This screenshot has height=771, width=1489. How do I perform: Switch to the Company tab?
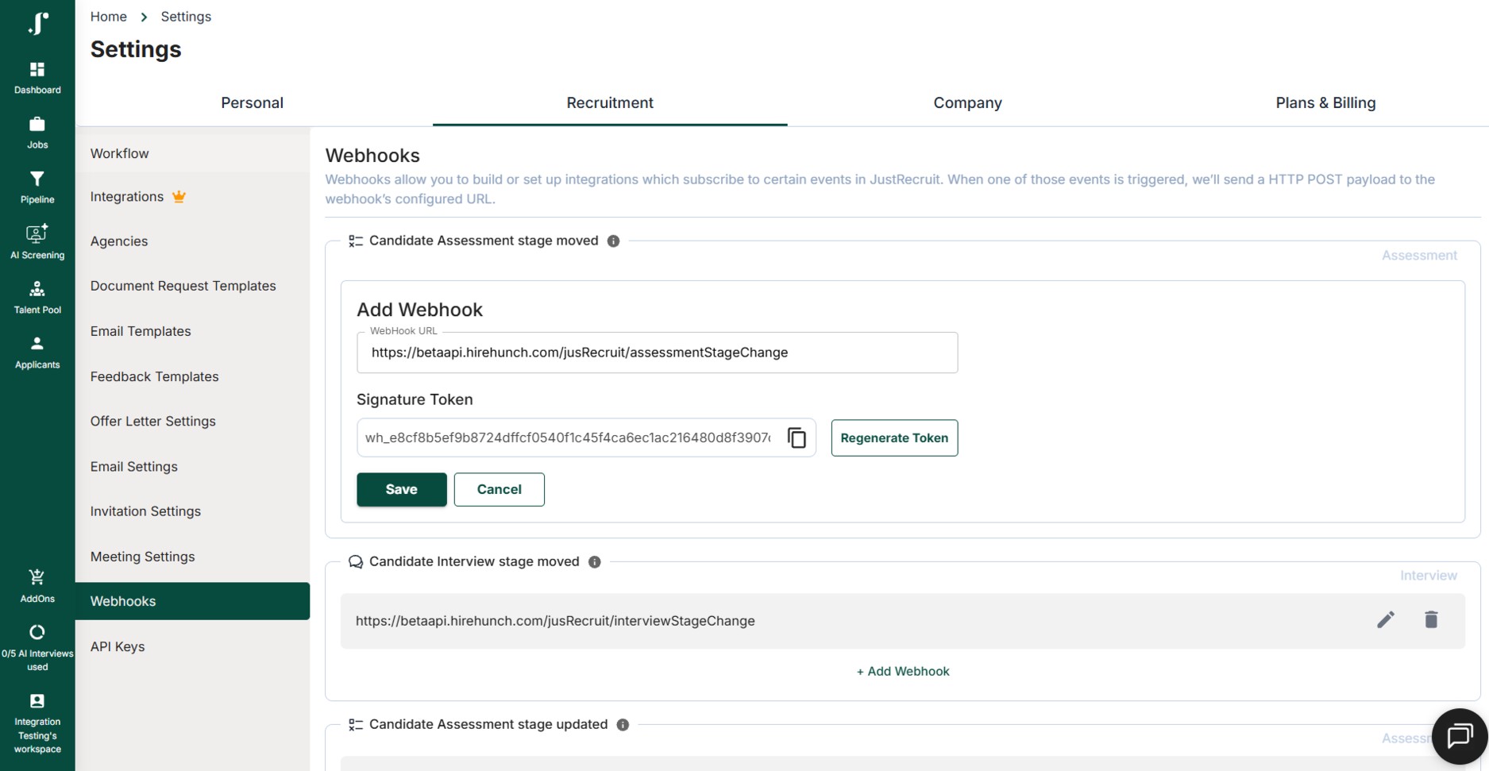967,103
